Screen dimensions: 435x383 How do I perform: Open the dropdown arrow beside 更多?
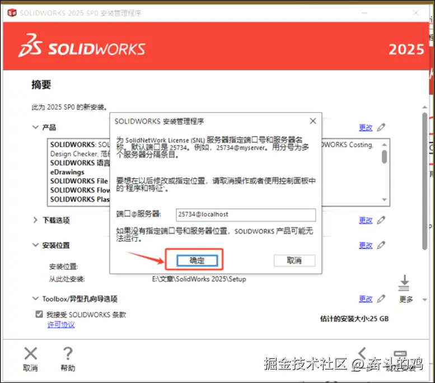click(x=424, y=300)
